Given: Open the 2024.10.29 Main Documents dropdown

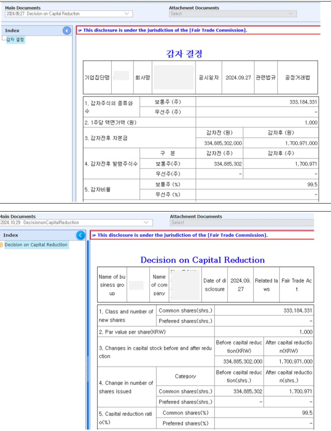Looking at the screenshot, I should tap(146, 223).
